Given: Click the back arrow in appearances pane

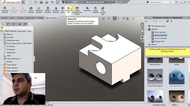Looking at the screenshot, I should (146, 21).
